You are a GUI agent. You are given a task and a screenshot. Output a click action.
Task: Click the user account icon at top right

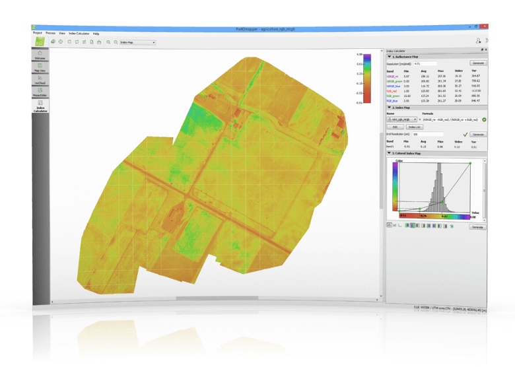tap(478, 41)
